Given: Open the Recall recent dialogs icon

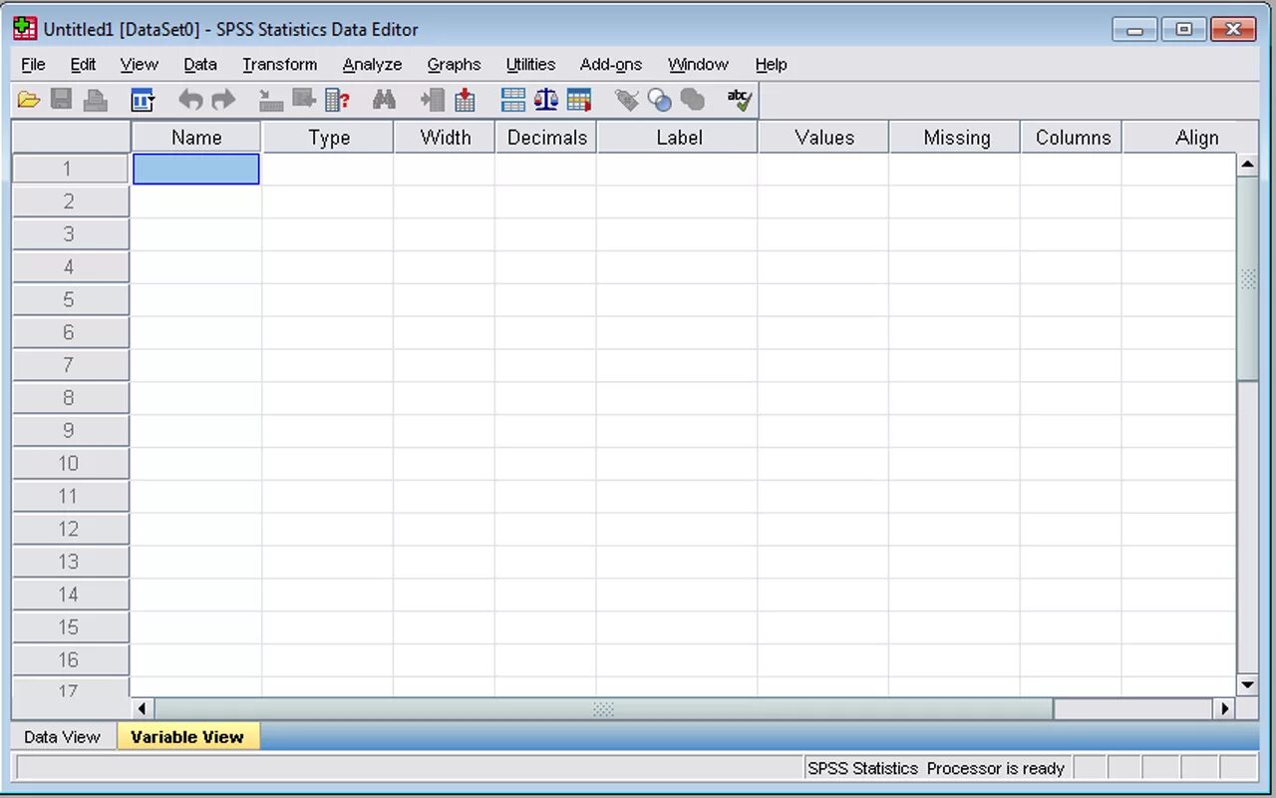Looking at the screenshot, I should tap(143, 100).
